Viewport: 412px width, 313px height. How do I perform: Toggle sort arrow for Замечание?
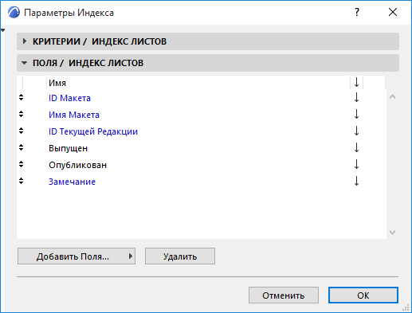click(x=356, y=181)
